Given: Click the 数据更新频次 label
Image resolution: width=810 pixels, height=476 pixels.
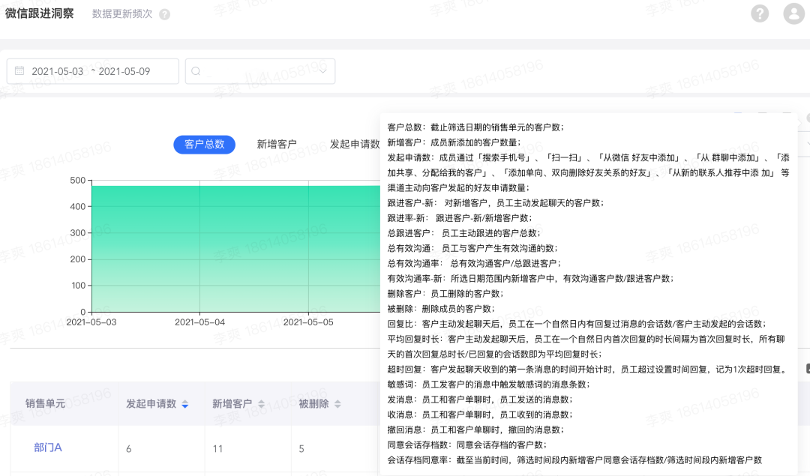Looking at the screenshot, I should (x=121, y=14).
